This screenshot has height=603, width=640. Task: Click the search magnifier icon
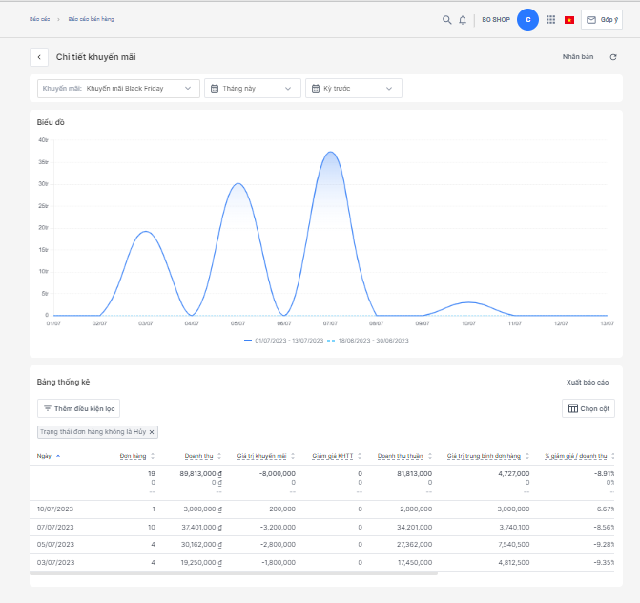pos(446,19)
